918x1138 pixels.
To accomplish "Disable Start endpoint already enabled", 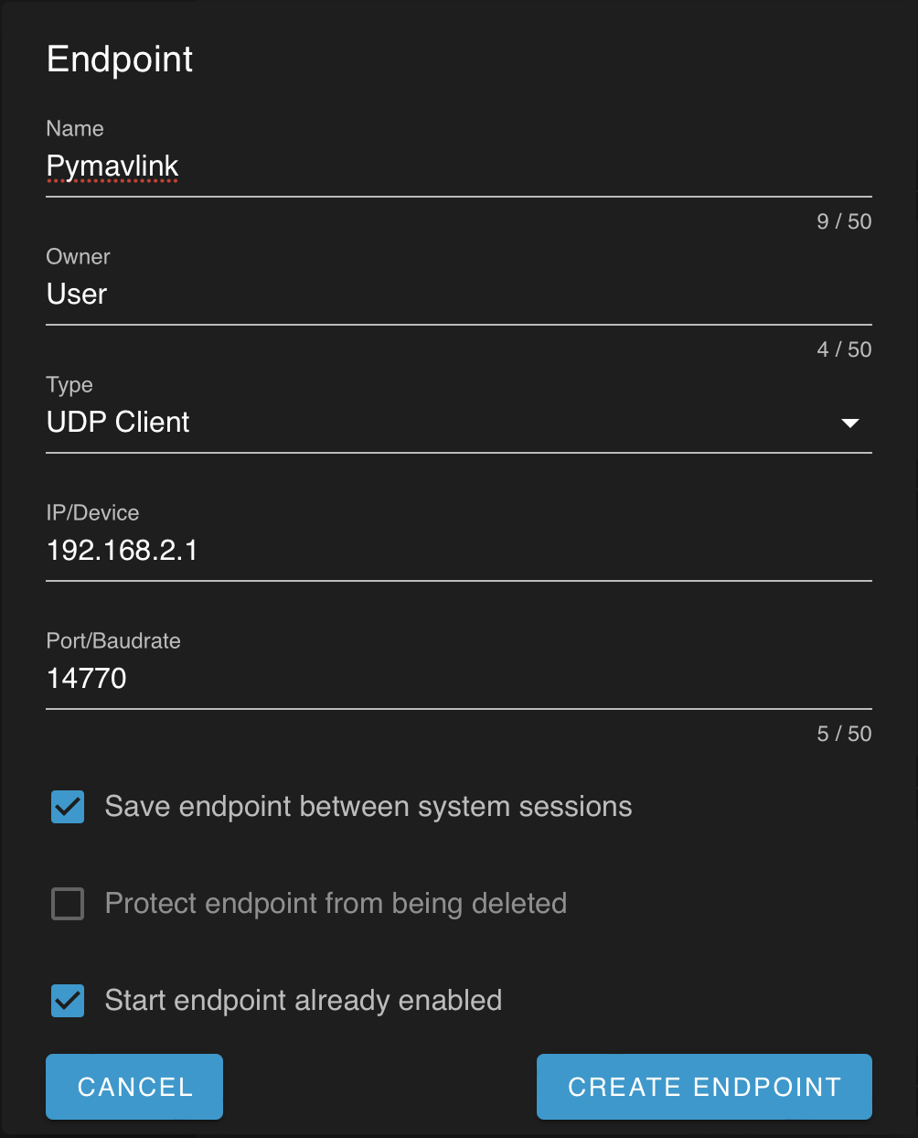I will (67, 1001).
